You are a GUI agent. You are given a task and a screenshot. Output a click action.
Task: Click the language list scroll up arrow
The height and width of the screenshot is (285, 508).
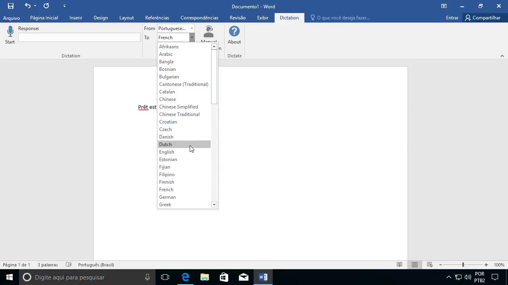point(214,47)
